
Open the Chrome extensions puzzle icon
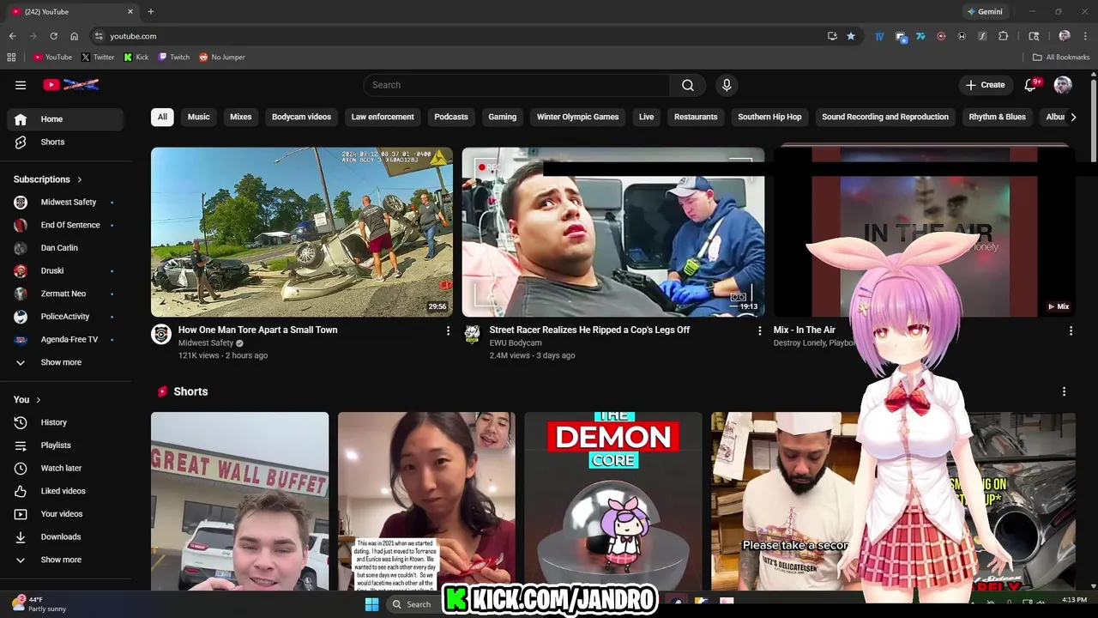click(x=1003, y=36)
